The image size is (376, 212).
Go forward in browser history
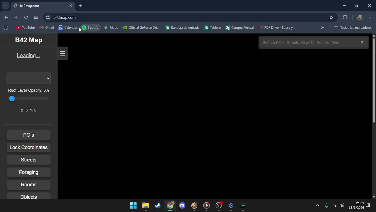tap(16, 17)
